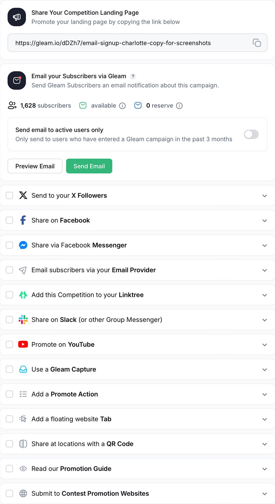The width and height of the screenshot is (275, 504).
Task: Expand the Send to X Followers section
Action: click(265, 196)
